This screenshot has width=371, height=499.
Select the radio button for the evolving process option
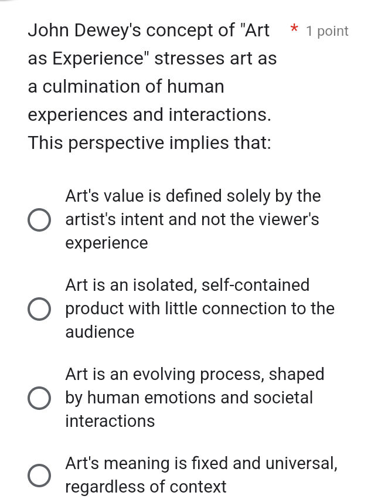pos(39,398)
